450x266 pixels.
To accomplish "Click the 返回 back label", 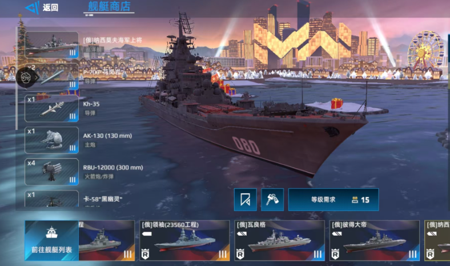I will pyautogui.click(x=50, y=7).
